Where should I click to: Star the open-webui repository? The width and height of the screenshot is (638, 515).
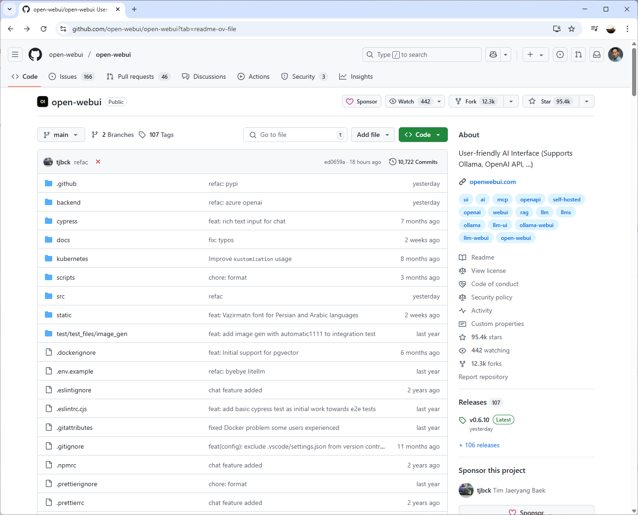coord(551,101)
